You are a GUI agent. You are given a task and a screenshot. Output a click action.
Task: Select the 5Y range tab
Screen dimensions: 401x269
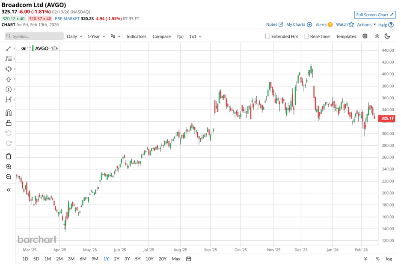click(x=137, y=259)
